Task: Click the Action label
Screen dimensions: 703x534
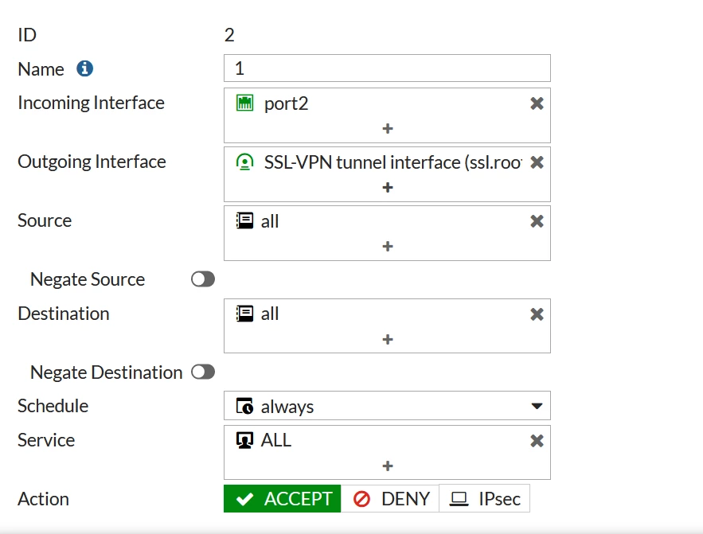Action: point(44,499)
